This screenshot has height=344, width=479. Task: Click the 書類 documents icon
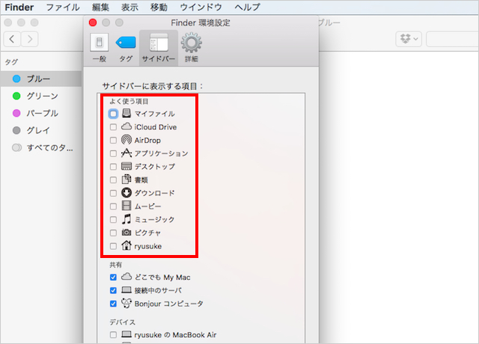click(126, 179)
